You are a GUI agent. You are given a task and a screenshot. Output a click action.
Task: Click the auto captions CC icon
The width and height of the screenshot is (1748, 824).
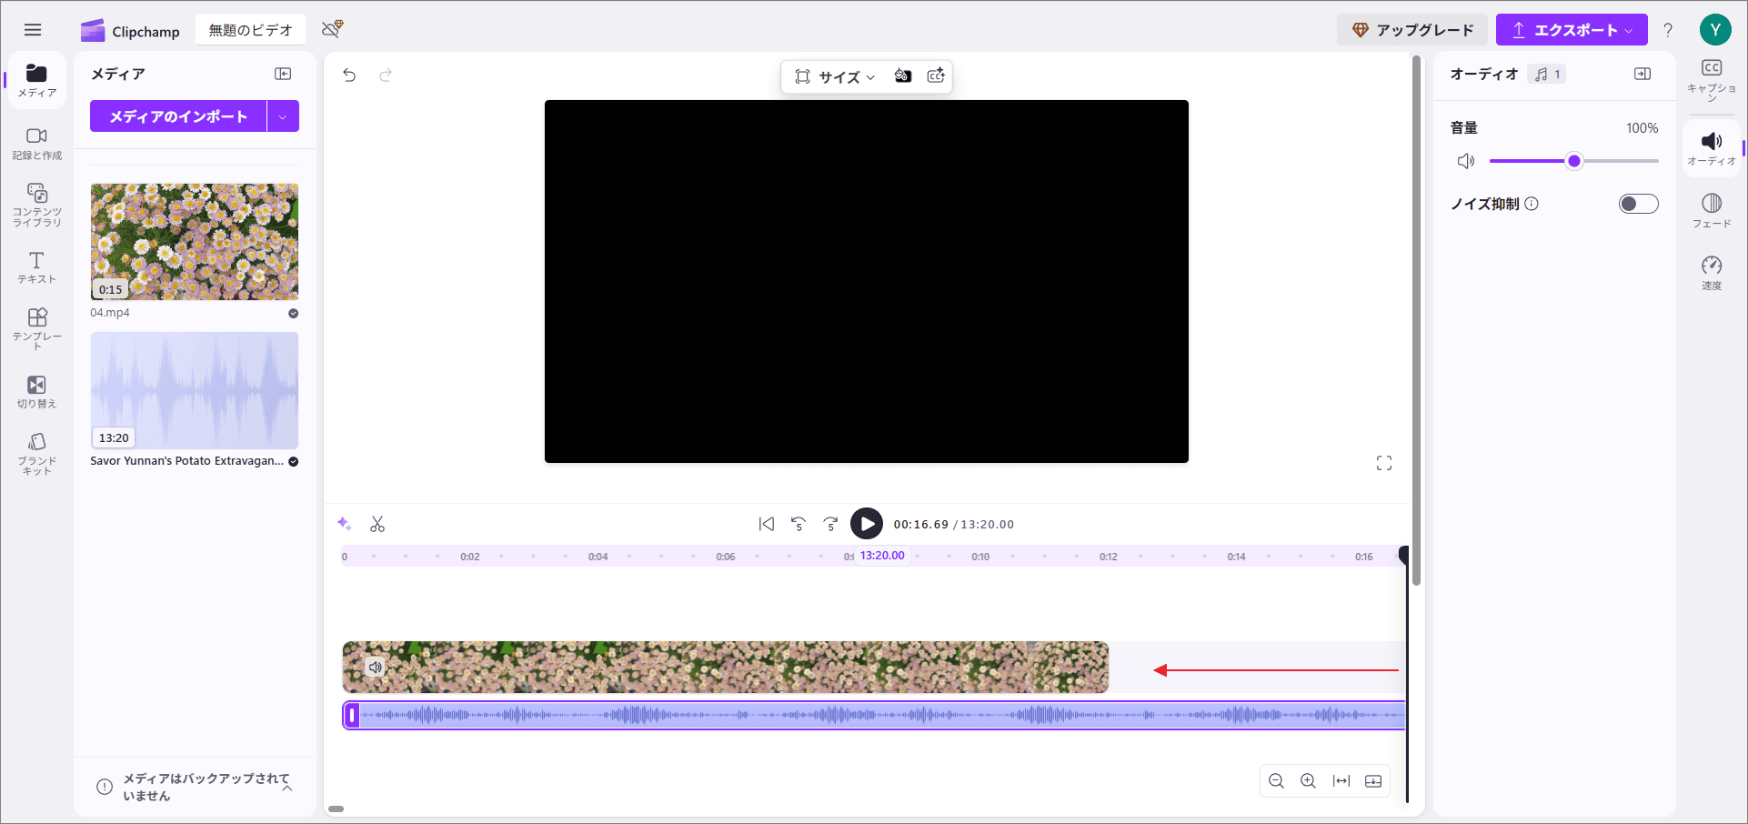coord(936,75)
